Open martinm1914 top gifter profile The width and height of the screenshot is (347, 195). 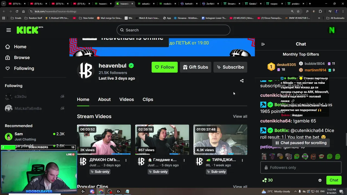coord(315,70)
